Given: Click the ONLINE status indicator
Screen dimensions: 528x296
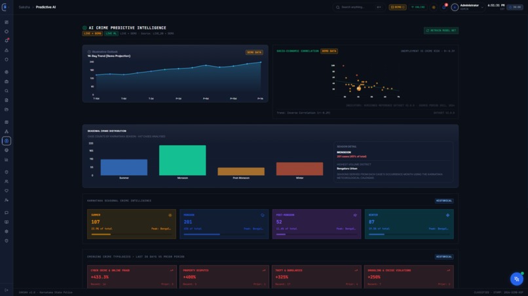Looking at the screenshot, I should pyautogui.click(x=418, y=7).
